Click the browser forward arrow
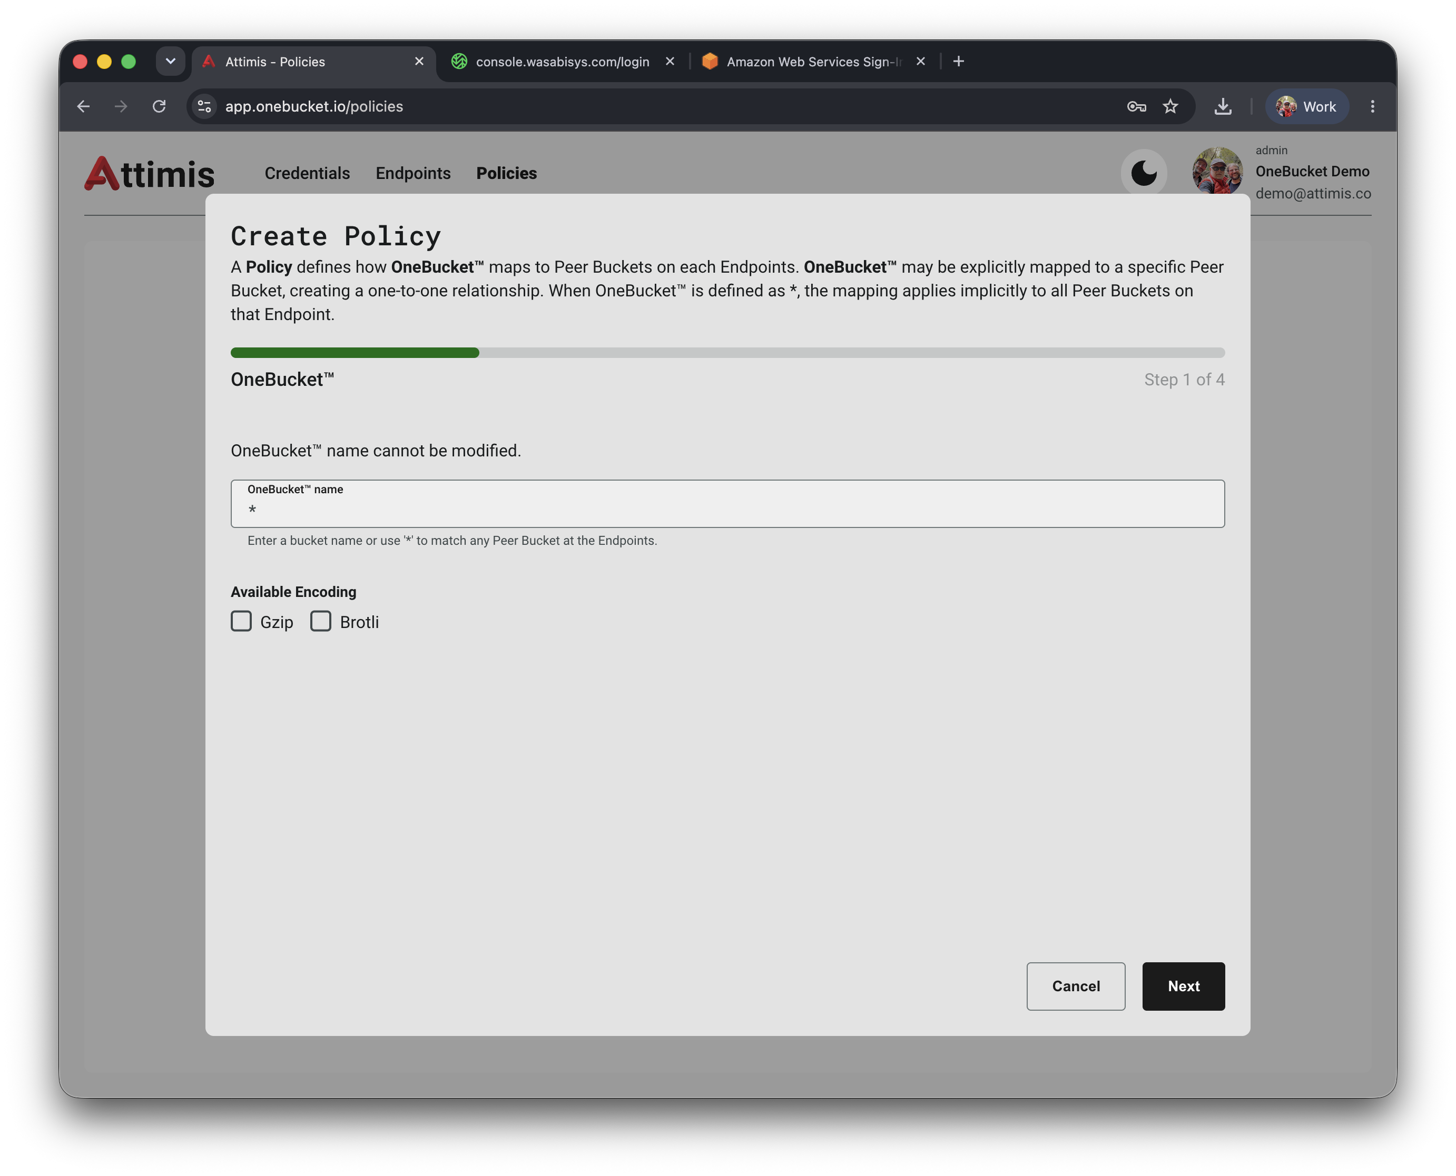Image resolution: width=1456 pixels, height=1176 pixels. click(121, 106)
